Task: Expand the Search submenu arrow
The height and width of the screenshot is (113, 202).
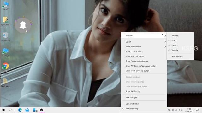Action: pyautogui.click(x=165, y=42)
